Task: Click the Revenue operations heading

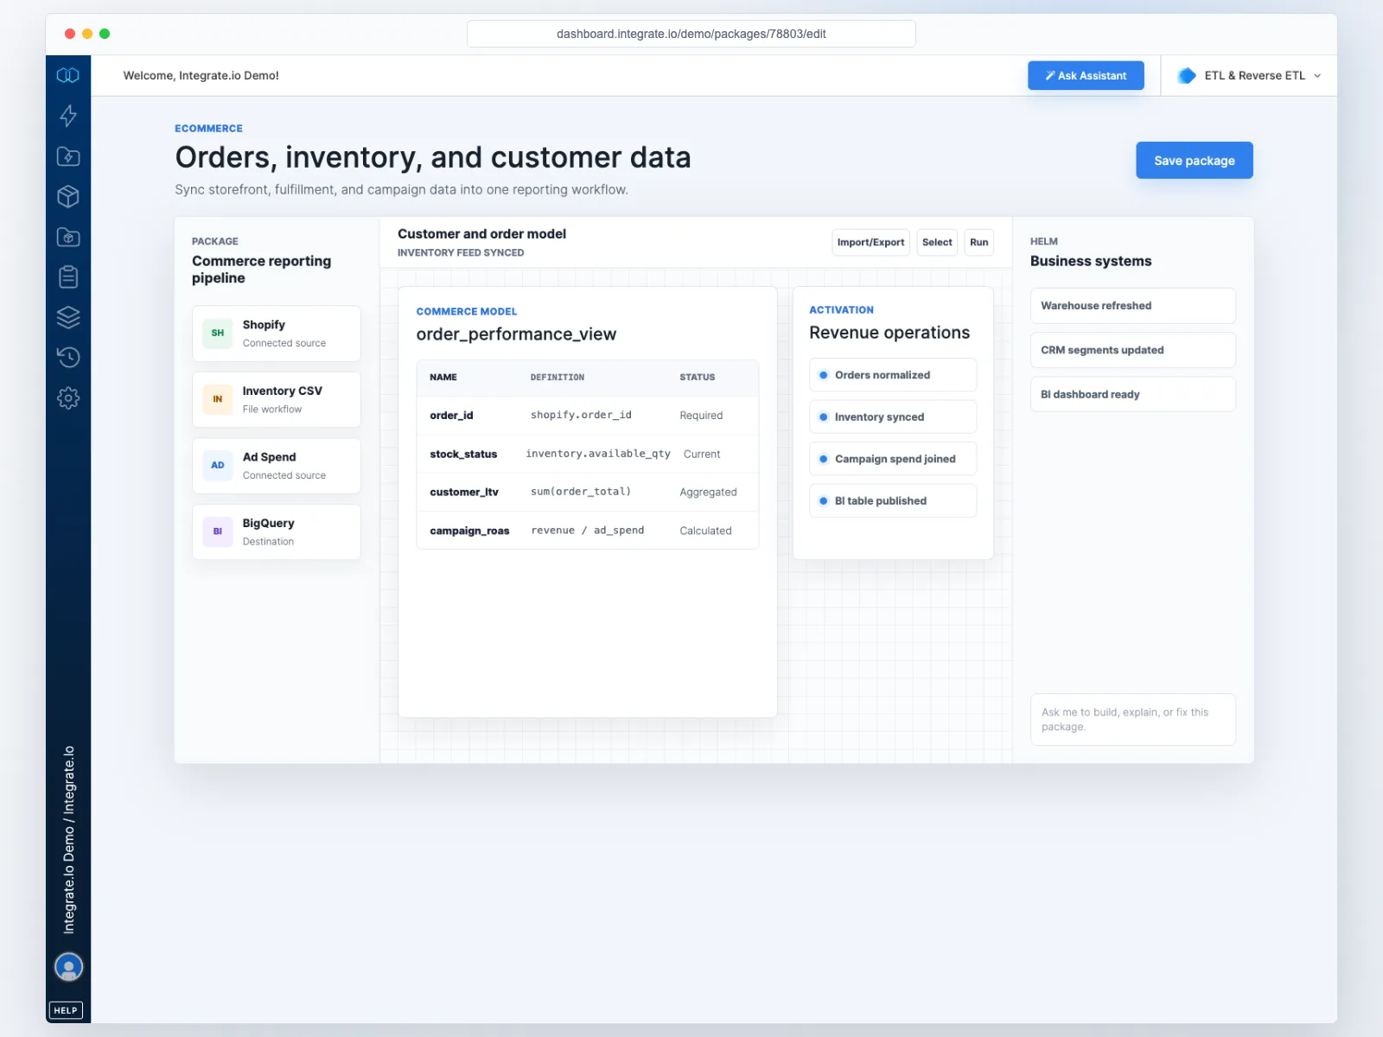Action: [889, 333]
